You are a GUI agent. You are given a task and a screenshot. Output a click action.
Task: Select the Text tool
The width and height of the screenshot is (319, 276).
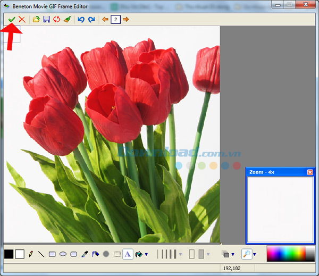coord(128,254)
